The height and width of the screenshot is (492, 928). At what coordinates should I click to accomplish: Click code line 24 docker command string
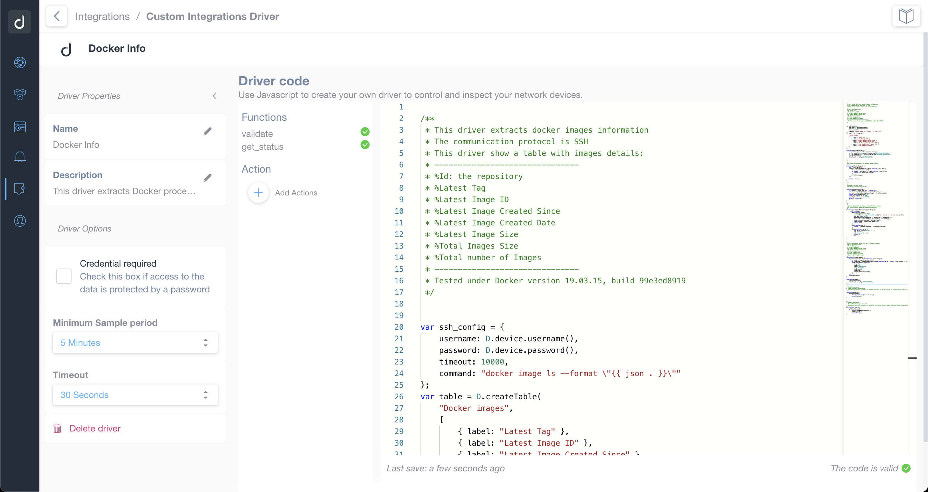point(581,374)
